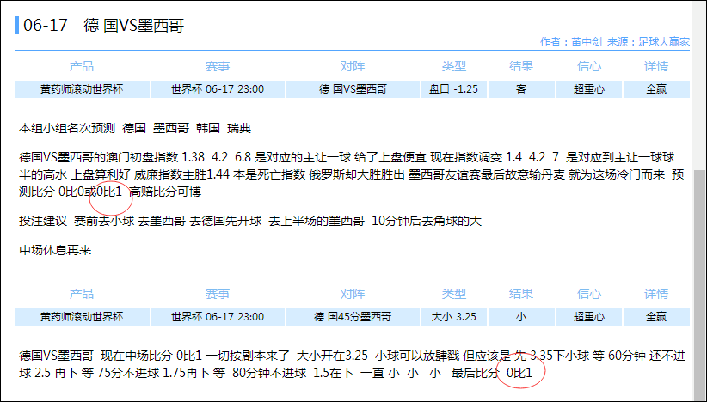Click the predicted score 0比1 in first paragraph
The height and width of the screenshot is (402, 707).
click(109, 192)
